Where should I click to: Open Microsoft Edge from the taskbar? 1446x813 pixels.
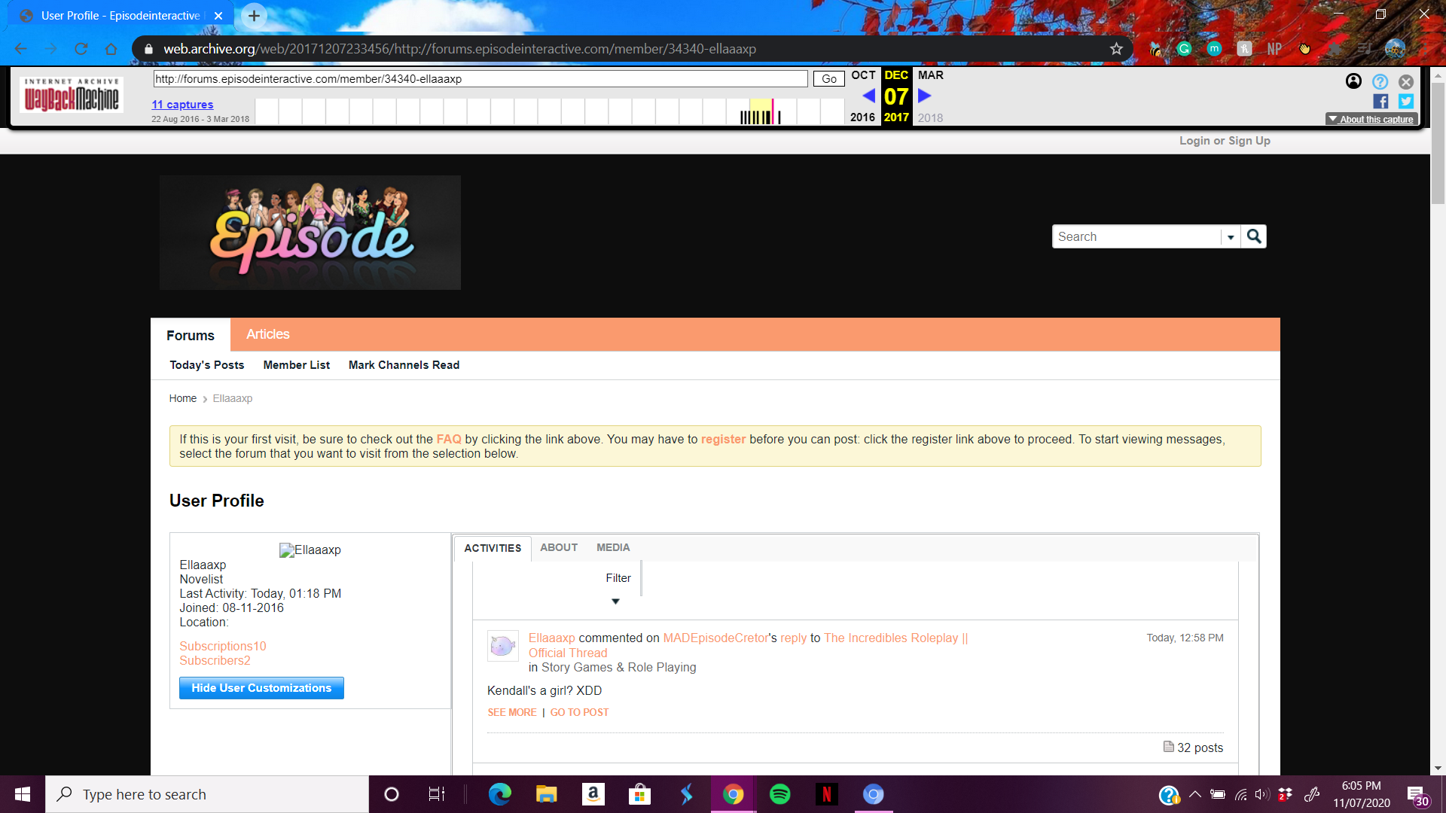click(499, 794)
